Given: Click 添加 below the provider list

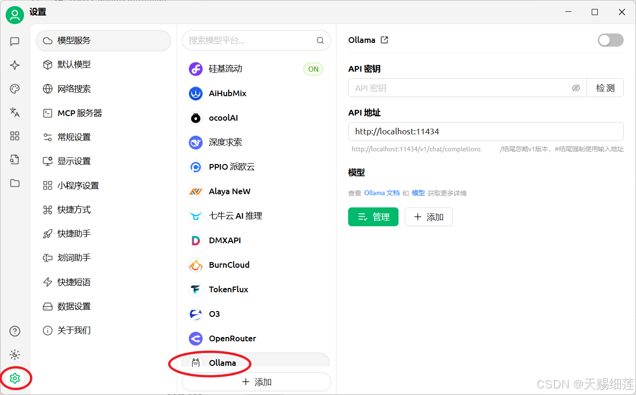Looking at the screenshot, I should tap(256, 382).
